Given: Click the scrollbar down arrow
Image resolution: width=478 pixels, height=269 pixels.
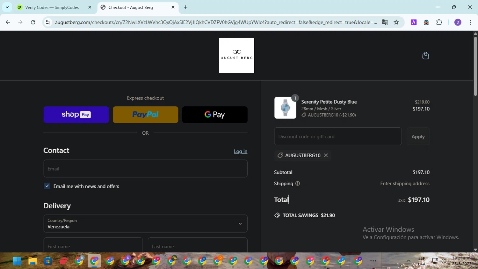Looking at the screenshot, I should (475, 250).
